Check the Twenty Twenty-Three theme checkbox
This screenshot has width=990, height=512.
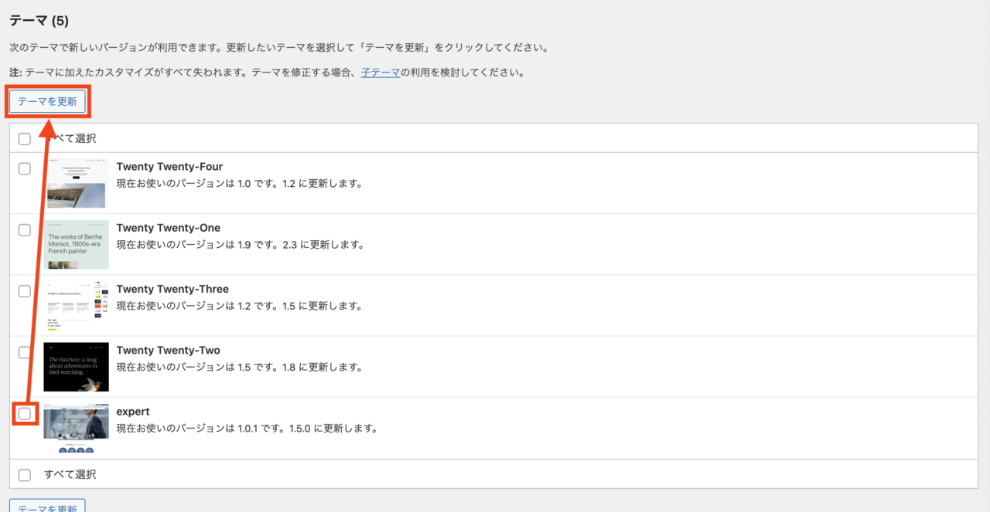point(25,291)
